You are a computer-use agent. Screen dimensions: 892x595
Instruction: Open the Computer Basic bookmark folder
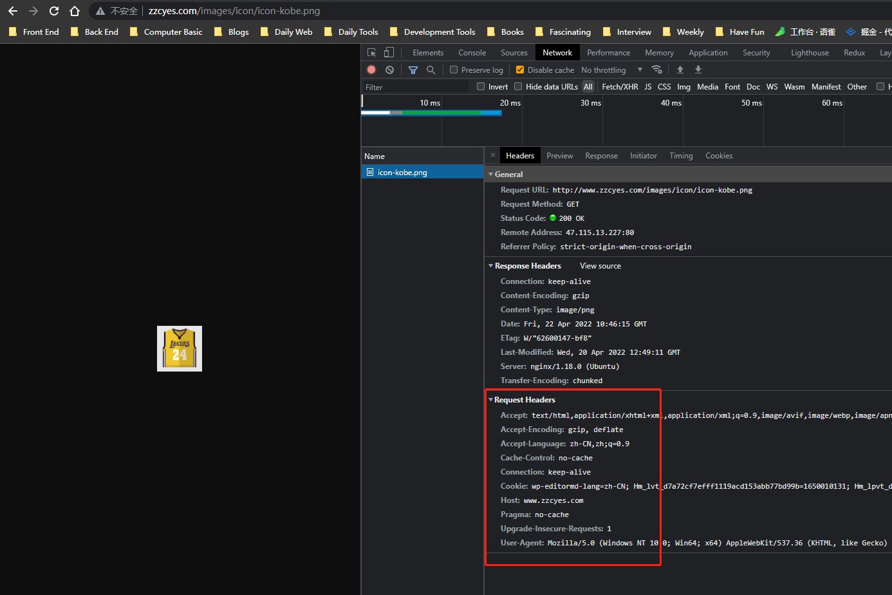166,32
